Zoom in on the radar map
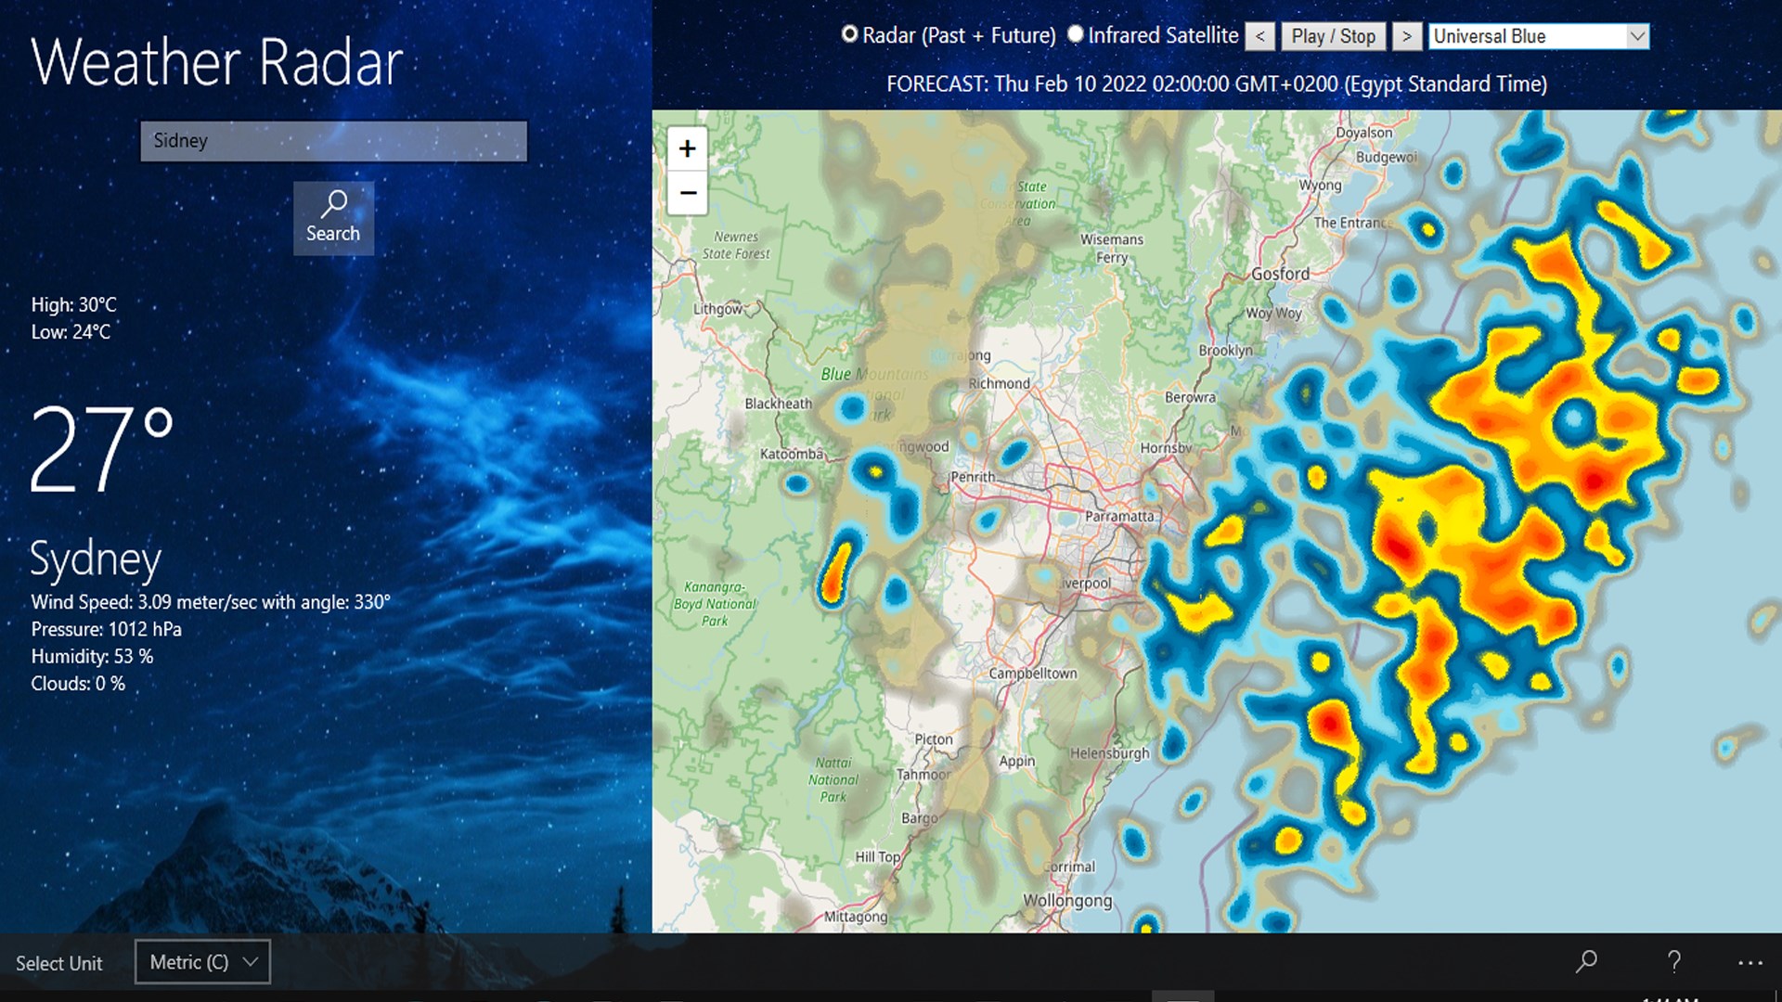 [687, 148]
